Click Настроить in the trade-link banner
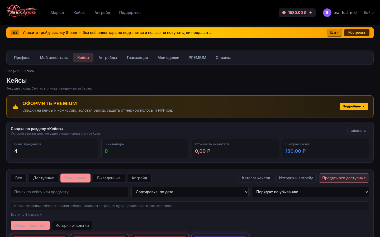Image resolution: width=380 pixels, height=237 pixels. pyautogui.click(x=357, y=33)
